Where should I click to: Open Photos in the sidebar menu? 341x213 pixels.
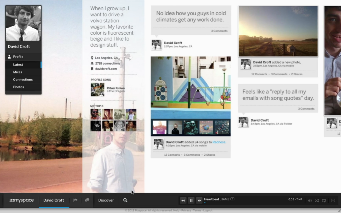pos(24,87)
